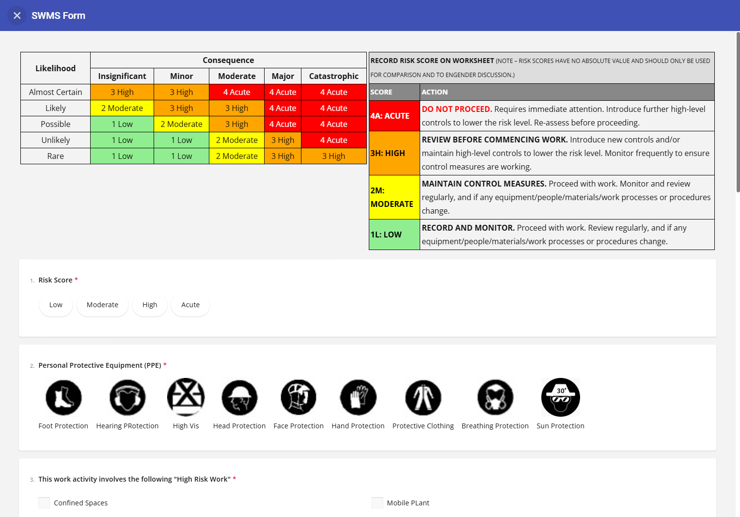This screenshot has width=740, height=517.
Task: Select the Protective Clothing coverall icon
Action: [x=423, y=397]
